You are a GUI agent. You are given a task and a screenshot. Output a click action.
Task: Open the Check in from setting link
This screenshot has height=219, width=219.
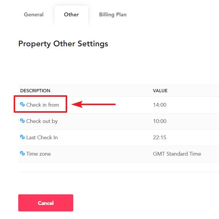[43, 105]
